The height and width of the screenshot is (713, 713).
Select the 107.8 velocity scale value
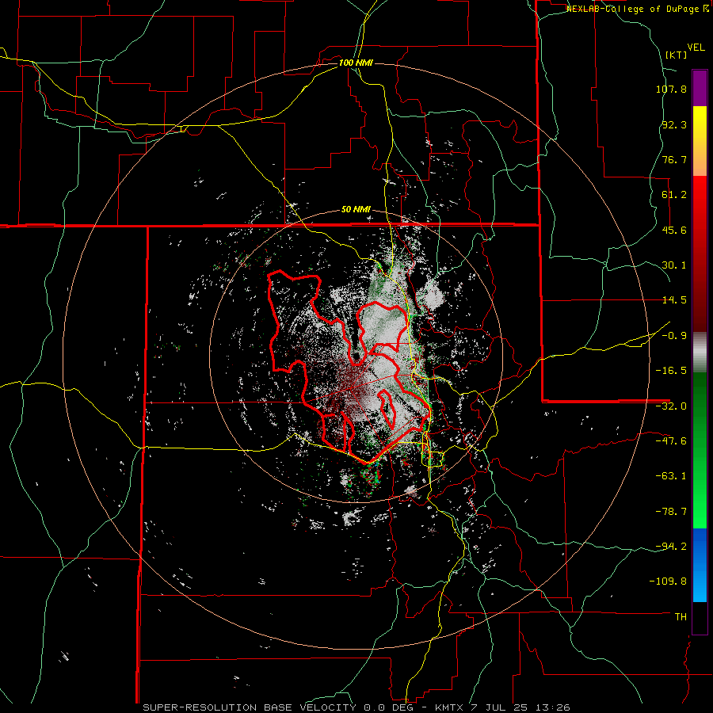[x=671, y=89]
